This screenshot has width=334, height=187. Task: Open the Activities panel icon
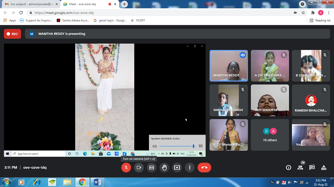[x=324, y=167]
